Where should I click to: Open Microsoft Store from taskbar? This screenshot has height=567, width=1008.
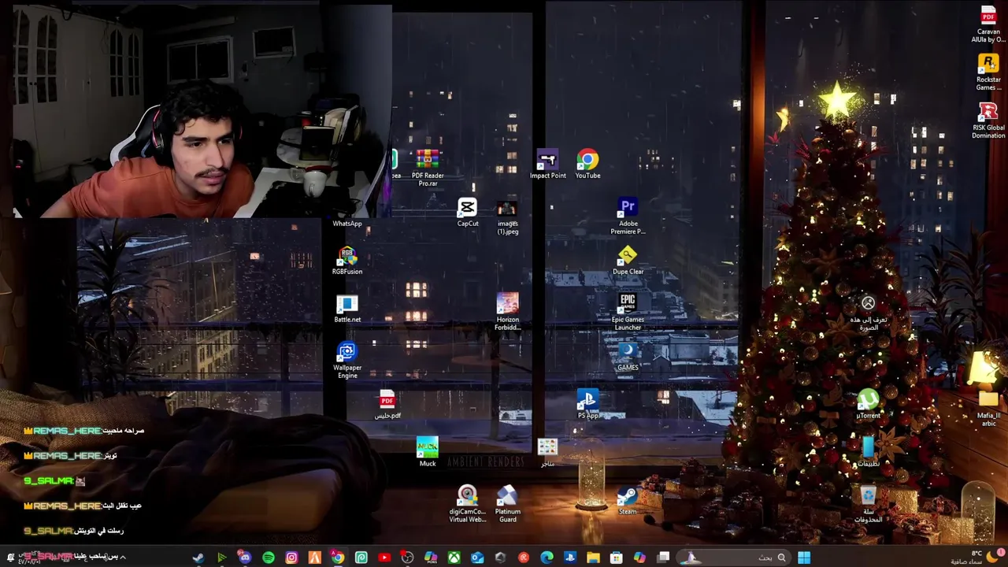coord(617,558)
